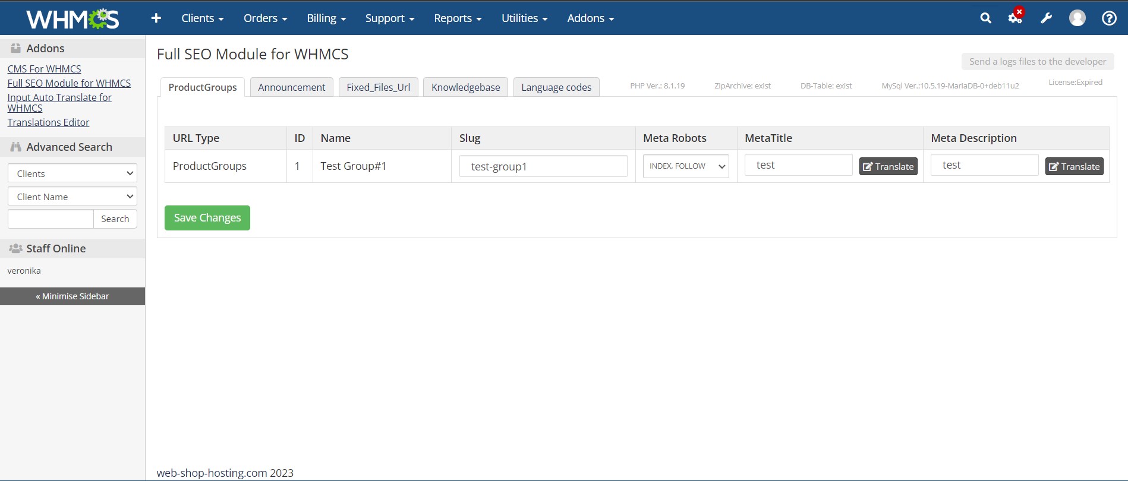The height and width of the screenshot is (481, 1128).
Task: Click Minimise Sidebar
Action: pyautogui.click(x=73, y=296)
